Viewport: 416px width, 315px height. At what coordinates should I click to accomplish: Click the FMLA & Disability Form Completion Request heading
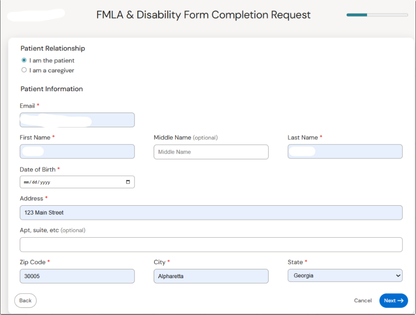204,15
